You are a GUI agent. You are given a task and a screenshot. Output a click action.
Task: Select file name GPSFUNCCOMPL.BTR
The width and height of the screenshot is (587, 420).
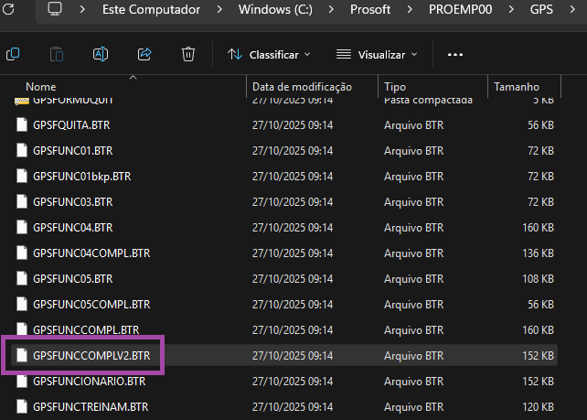(x=86, y=329)
